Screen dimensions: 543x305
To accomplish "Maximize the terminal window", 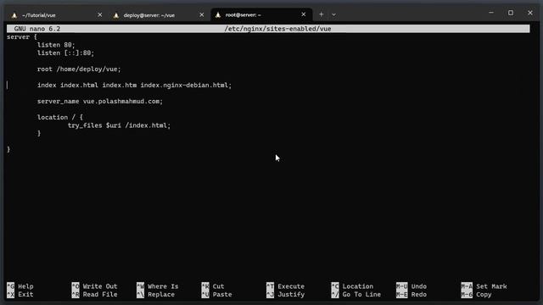I will [511, 13].
